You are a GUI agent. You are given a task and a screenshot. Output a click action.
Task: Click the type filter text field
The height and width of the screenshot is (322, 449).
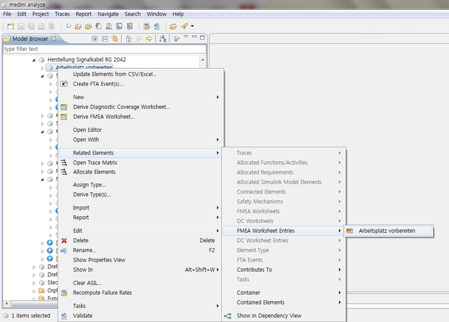coord(103,49)
